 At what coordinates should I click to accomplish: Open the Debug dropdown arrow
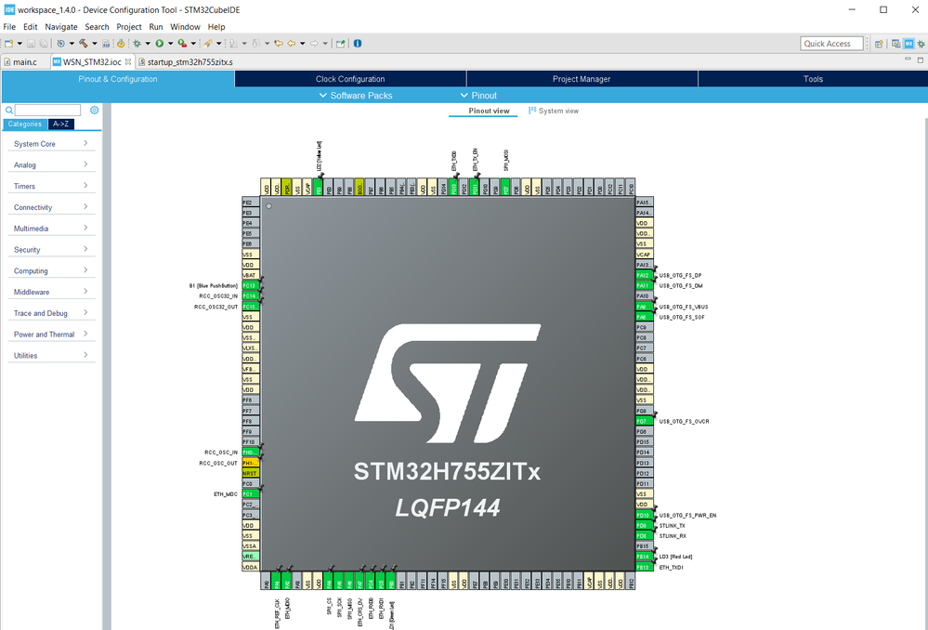[148, 44]
